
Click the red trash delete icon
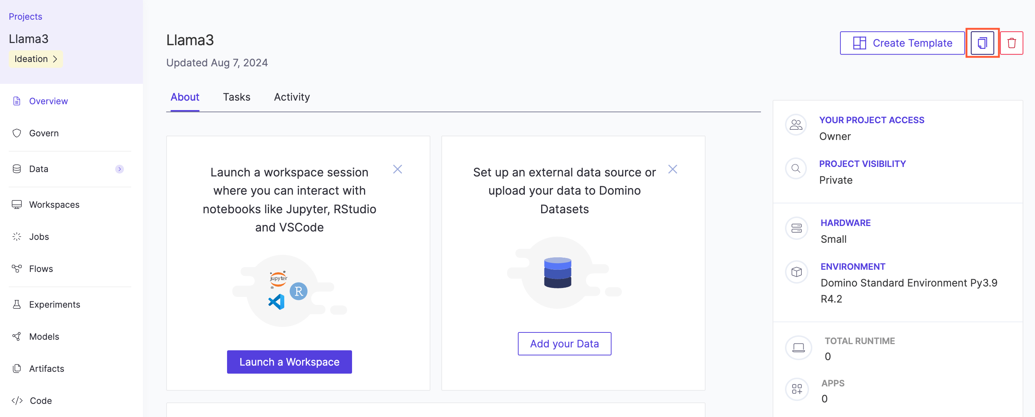(x=1011, y=43)
